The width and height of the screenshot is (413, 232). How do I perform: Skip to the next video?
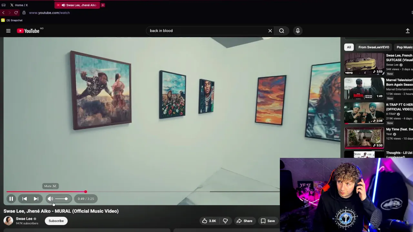36,199
